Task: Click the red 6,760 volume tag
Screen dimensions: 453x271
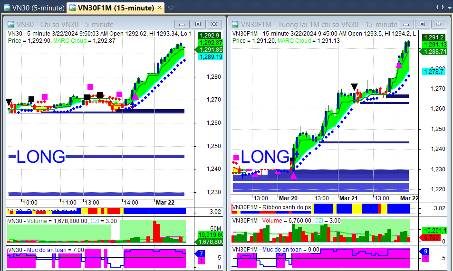Action: point(430,237)
